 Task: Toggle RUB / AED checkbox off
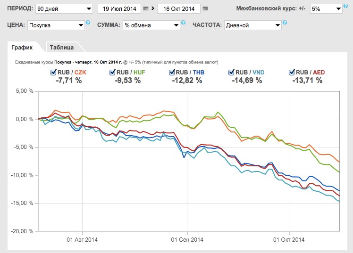coord(291,72)
